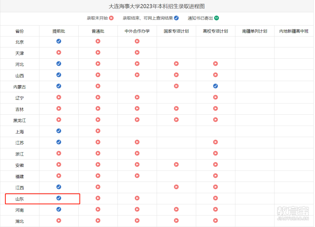Click 内蒙古 高校专项计划 blue check
Image resolution: width=315 pixels, height=227 pixels.
(215, 86)
